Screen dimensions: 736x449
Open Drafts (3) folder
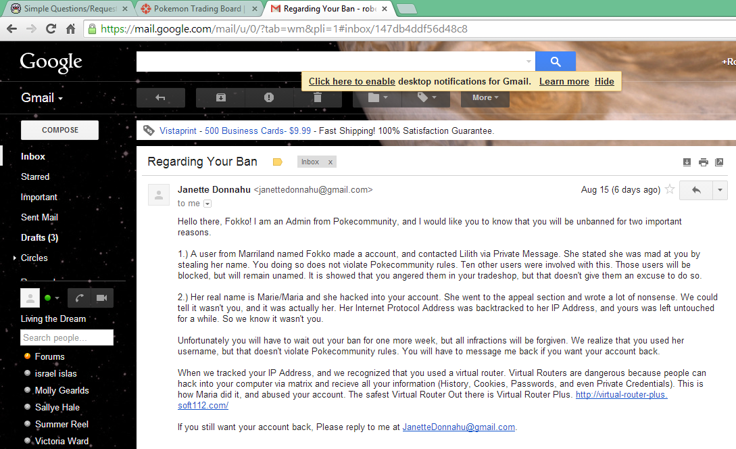coord(39,237)
